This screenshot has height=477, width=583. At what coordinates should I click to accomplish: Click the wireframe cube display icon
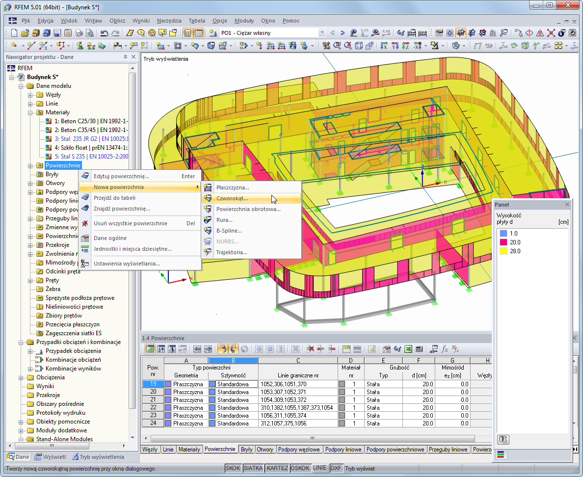(x=359, y=46)
